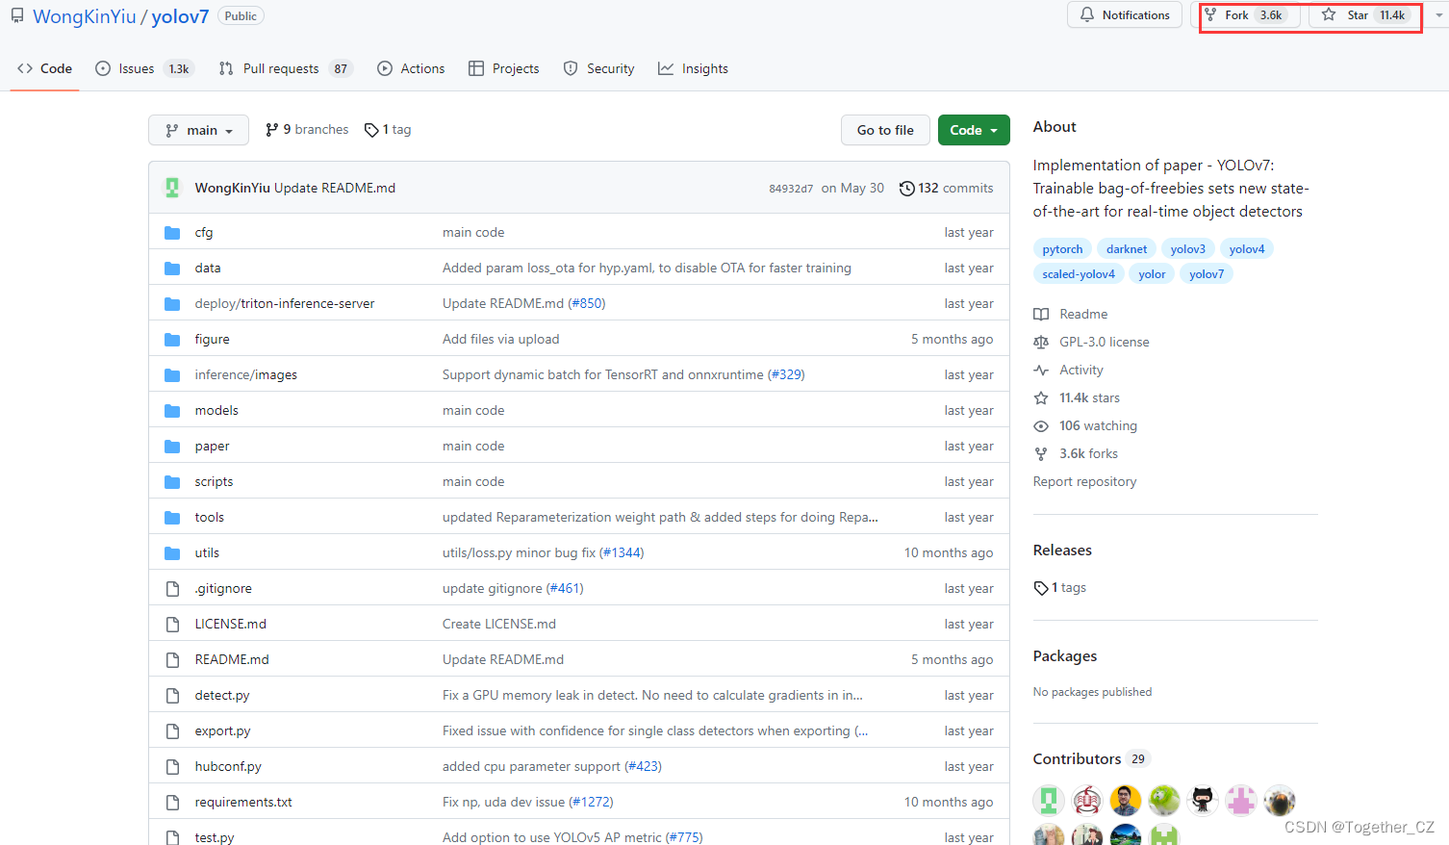Open the Projects tab
Image resolution: width=1449 pixels, height=845 pixels.
tap(503, 68)
